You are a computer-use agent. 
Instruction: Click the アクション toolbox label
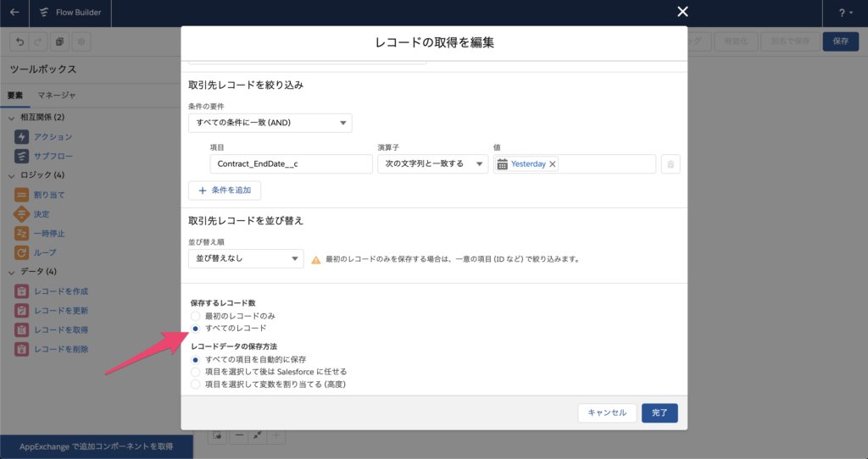(x=53, y=137)
